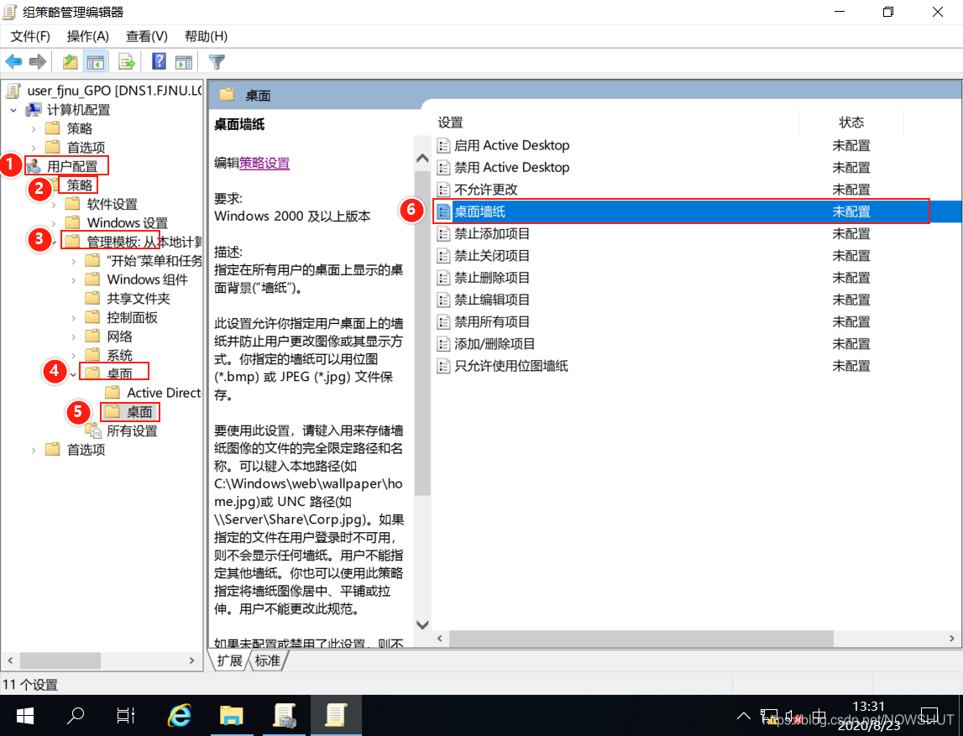Open Task View on the taskbar
963x736 pixels.
(126, 715)
